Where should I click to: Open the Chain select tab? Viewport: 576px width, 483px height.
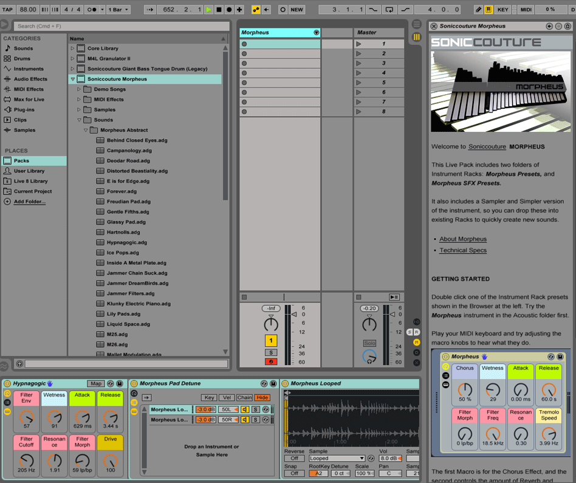pos(244,397)
